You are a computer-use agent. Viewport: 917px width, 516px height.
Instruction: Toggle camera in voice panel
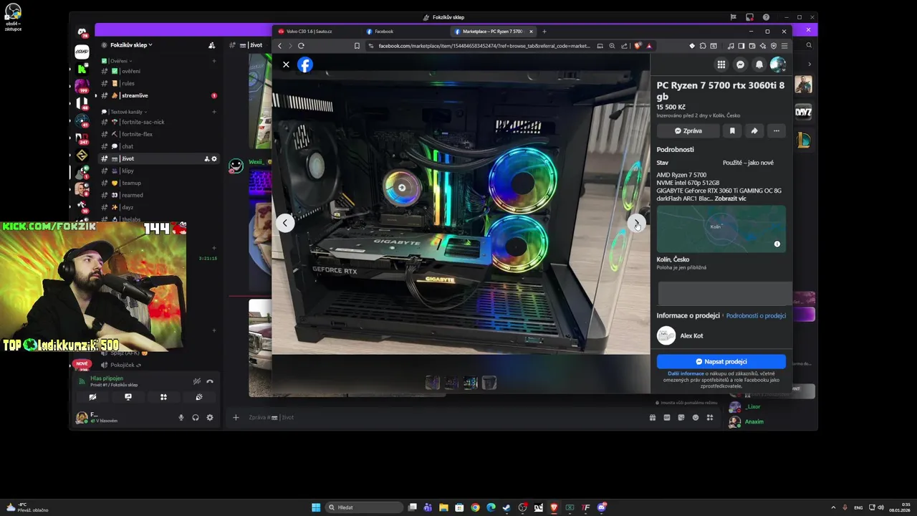coord(92,397)
